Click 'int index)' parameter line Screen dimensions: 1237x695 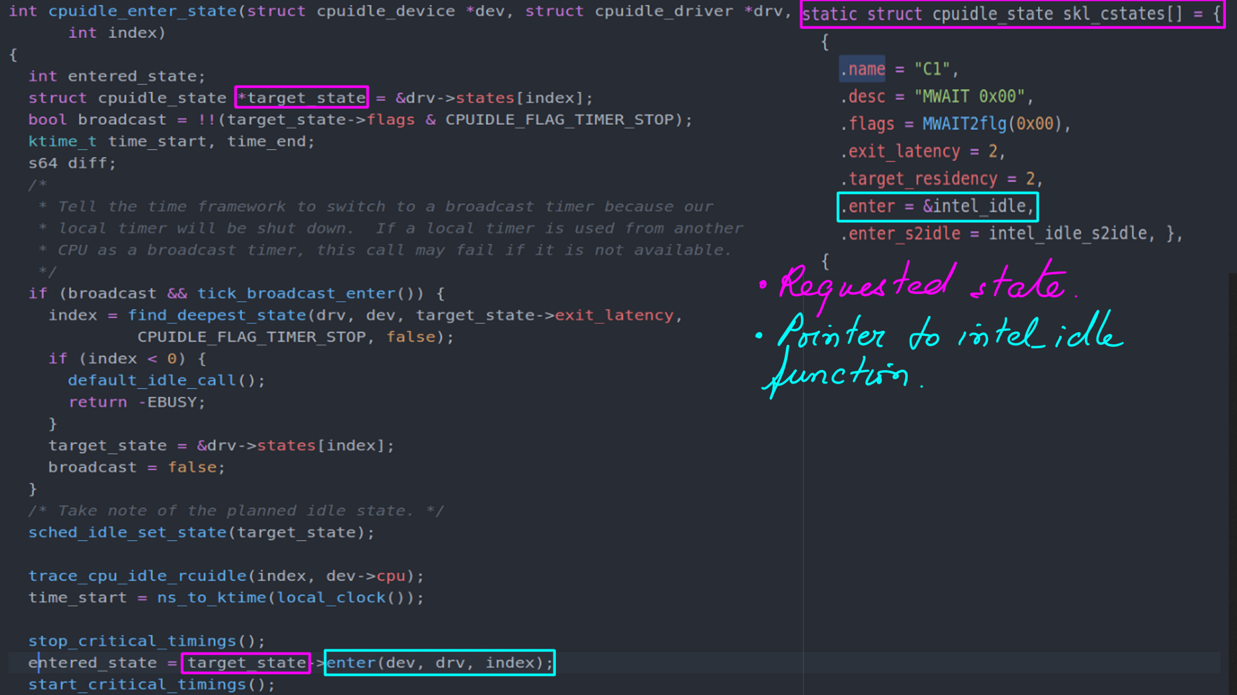(117, 33)
